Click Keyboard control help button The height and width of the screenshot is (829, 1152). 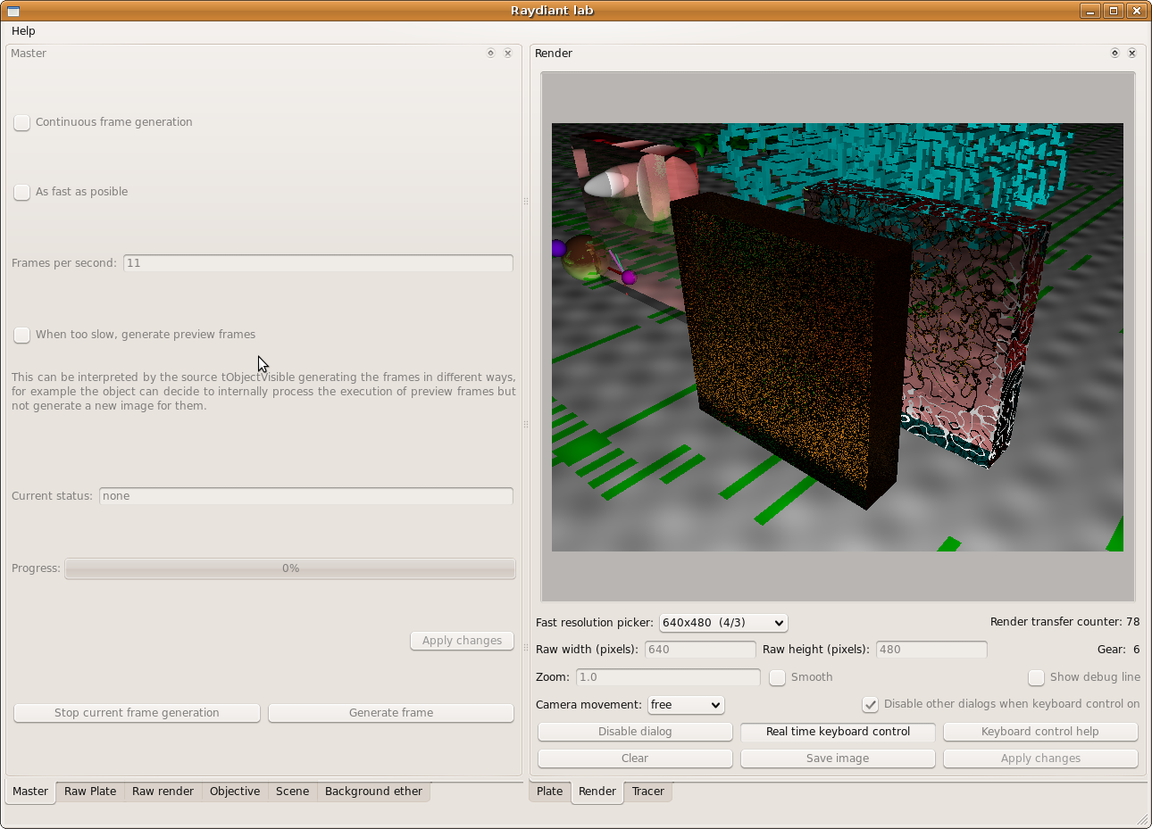click(1039, 732)
